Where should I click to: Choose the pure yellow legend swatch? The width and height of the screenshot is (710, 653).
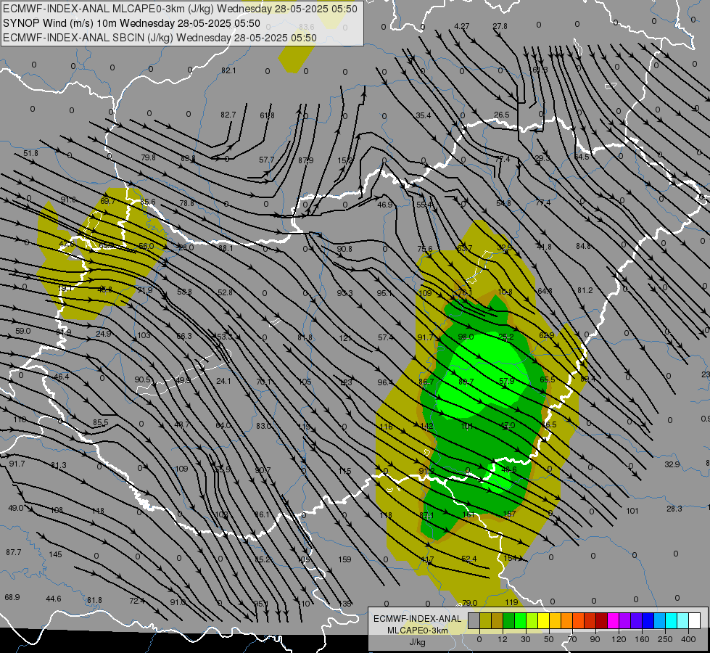point(544,620)
